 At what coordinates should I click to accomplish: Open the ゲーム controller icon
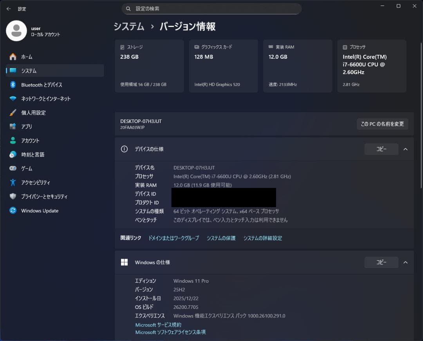(x=12, y=168)
